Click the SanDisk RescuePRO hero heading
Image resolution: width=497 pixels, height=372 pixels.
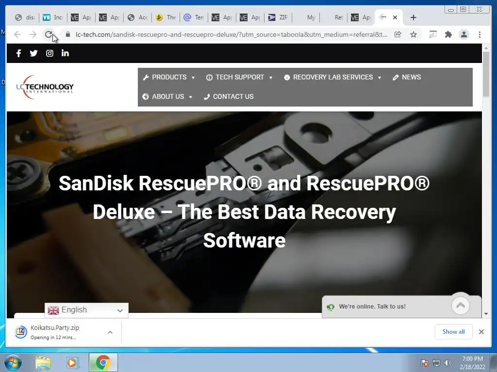pyautogui.click(x=244, y=212)
